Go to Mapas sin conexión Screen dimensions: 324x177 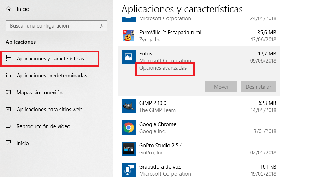(x=40, y=92)
